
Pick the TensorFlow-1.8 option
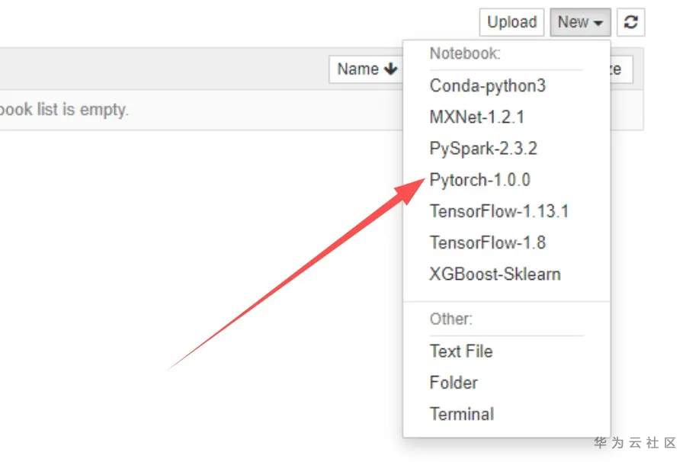point(487,243)
